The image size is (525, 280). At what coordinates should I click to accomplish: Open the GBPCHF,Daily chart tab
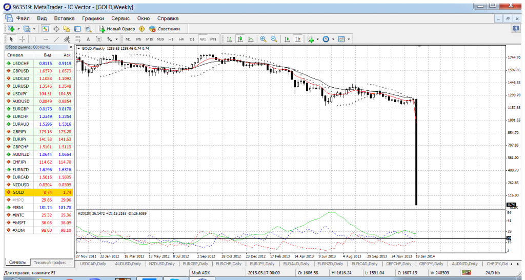[398, 264]
